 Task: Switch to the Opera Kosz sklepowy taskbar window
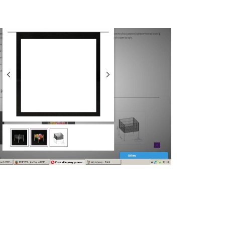pos(67,162)
